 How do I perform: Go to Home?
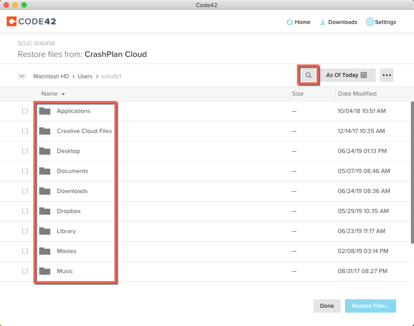[298, 22]
